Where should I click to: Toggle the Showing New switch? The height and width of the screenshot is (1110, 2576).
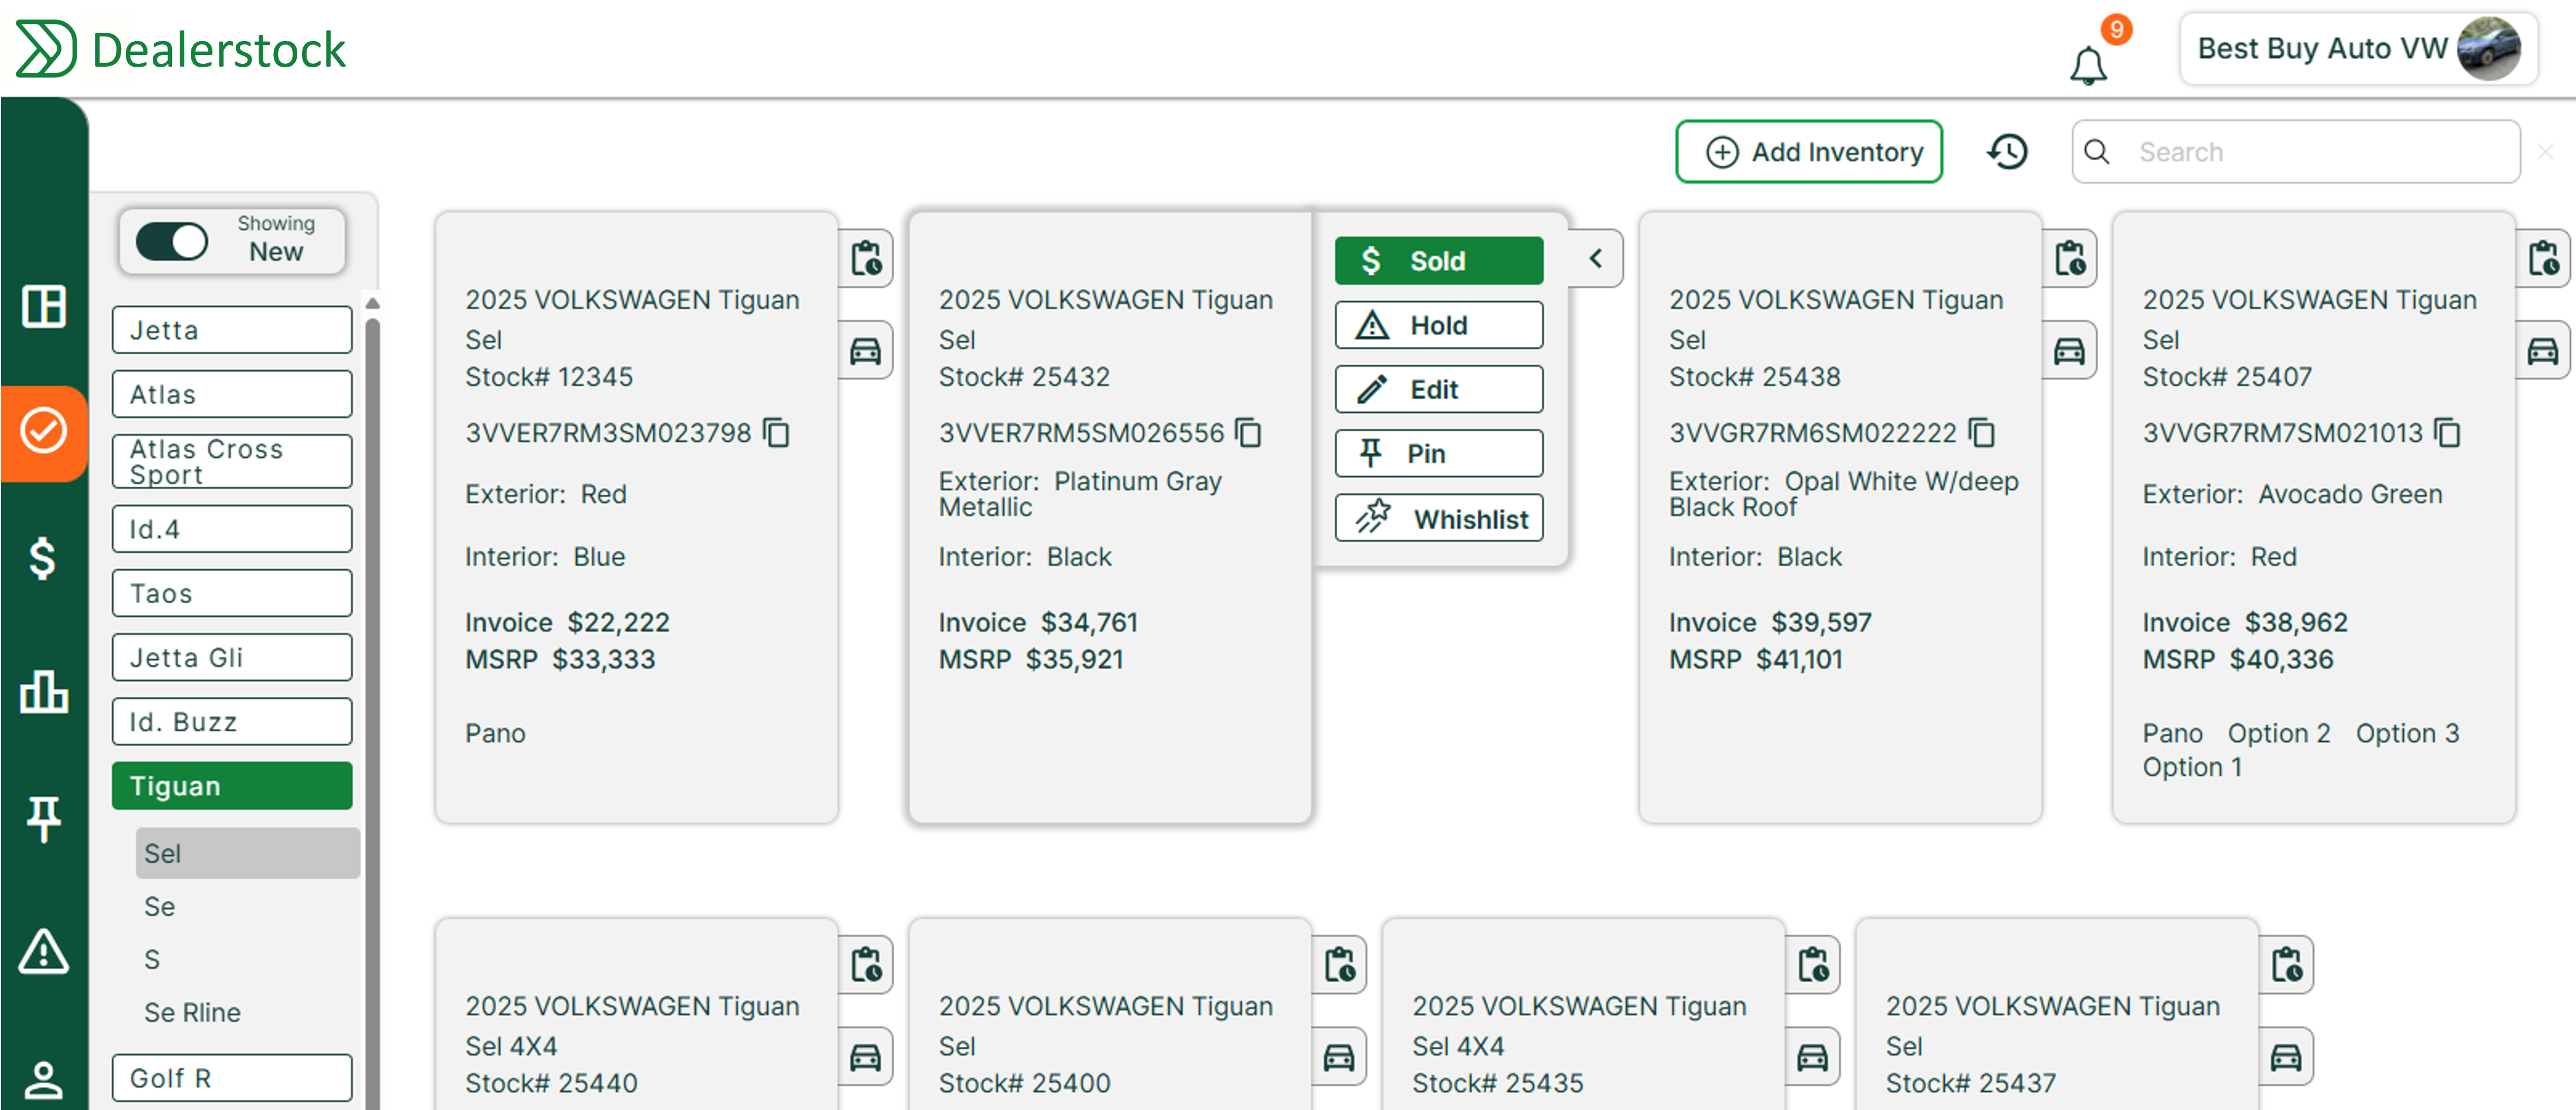click(172, 241)
